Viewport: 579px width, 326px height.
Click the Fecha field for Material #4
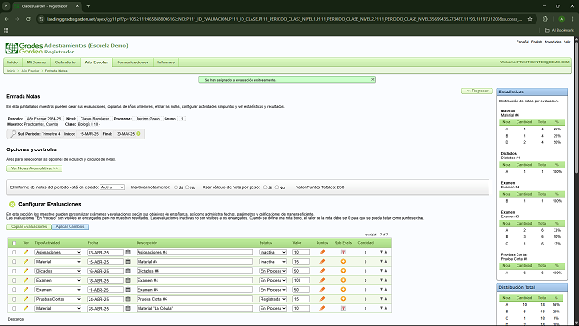105,262
